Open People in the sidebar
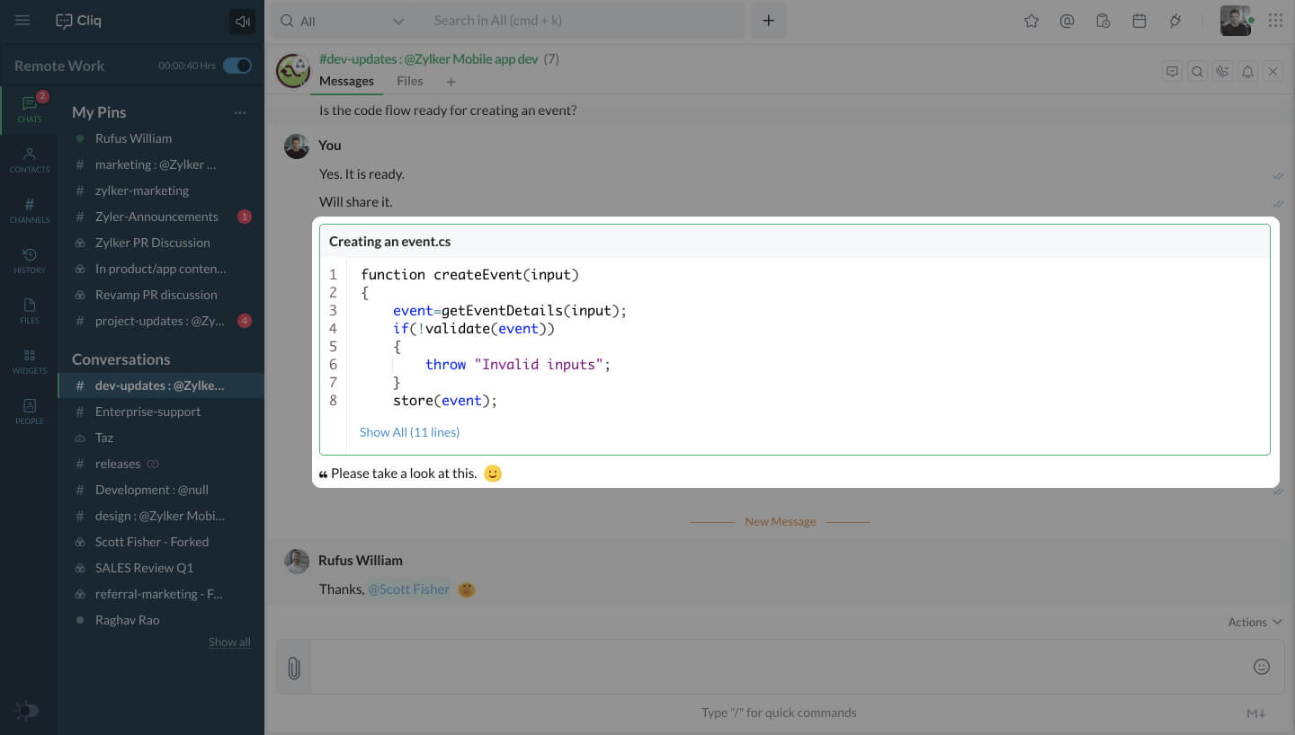 (x=30, y=411)
